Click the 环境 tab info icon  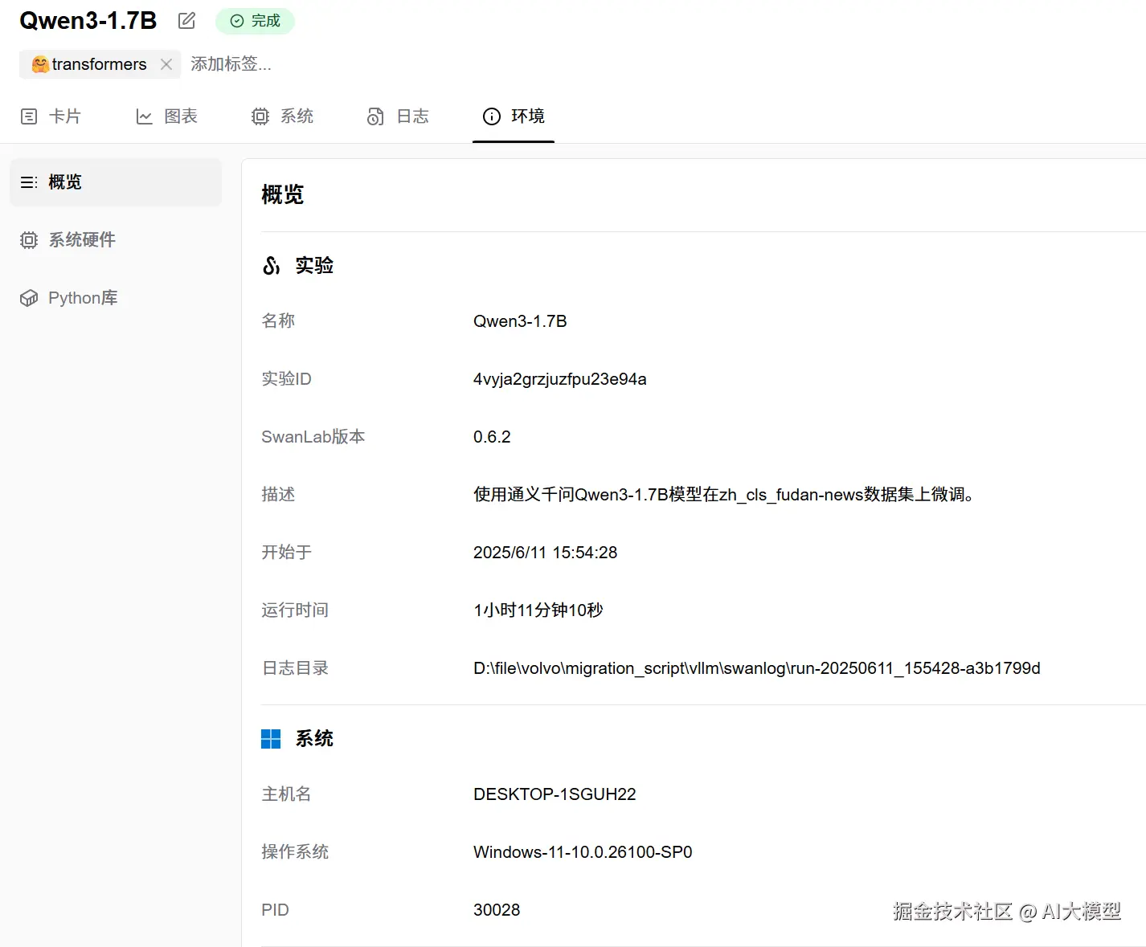click(492, 116)
